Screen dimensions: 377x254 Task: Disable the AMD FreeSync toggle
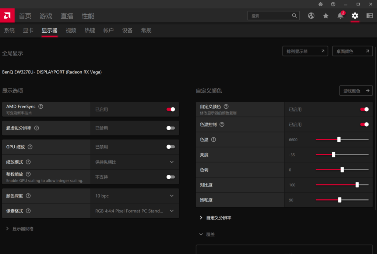(171, 109)
